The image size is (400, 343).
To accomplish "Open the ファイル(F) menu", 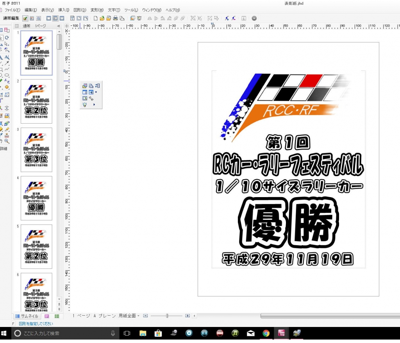I will (12, 10).
